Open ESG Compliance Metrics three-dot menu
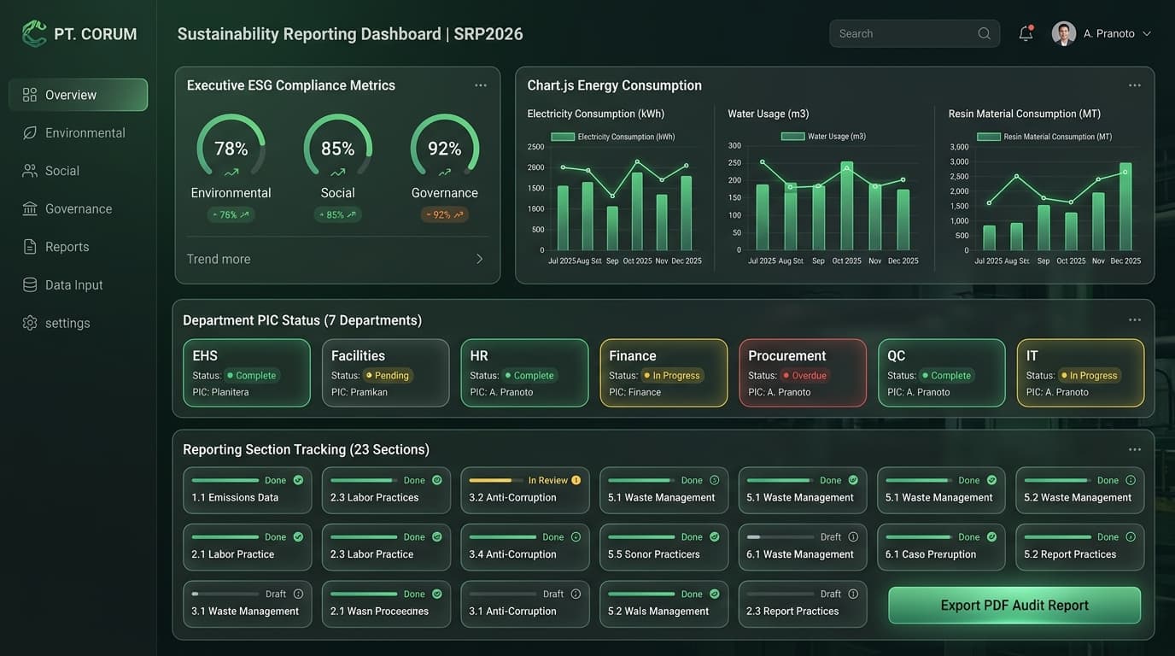Screen dimensions: 1175x656 [481, 85]
